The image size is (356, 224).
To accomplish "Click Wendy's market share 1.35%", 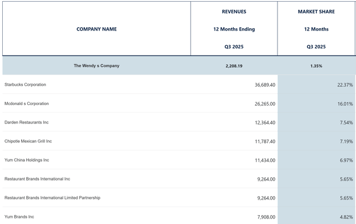I will 316,66.
